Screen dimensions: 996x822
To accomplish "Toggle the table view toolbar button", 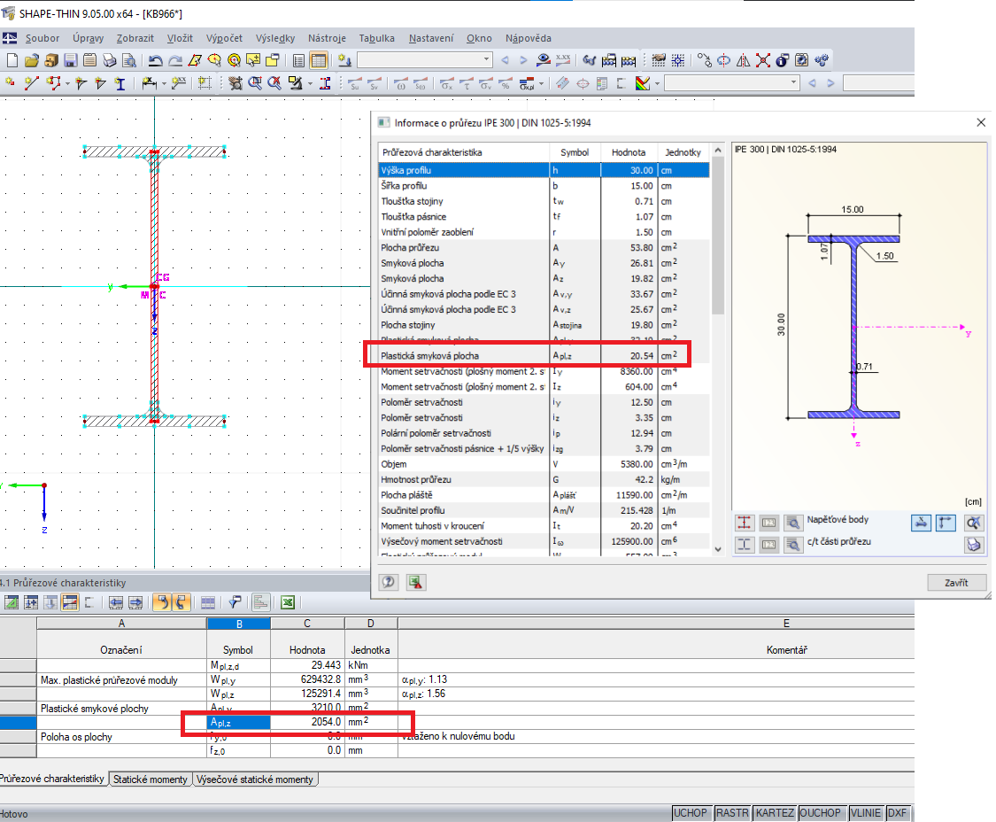I will 318,60.
